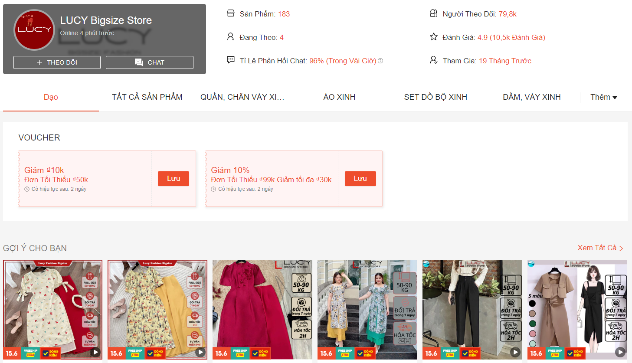Click the chat bubble icon in CHAT button
632x363 pixels.
(139, 62)
